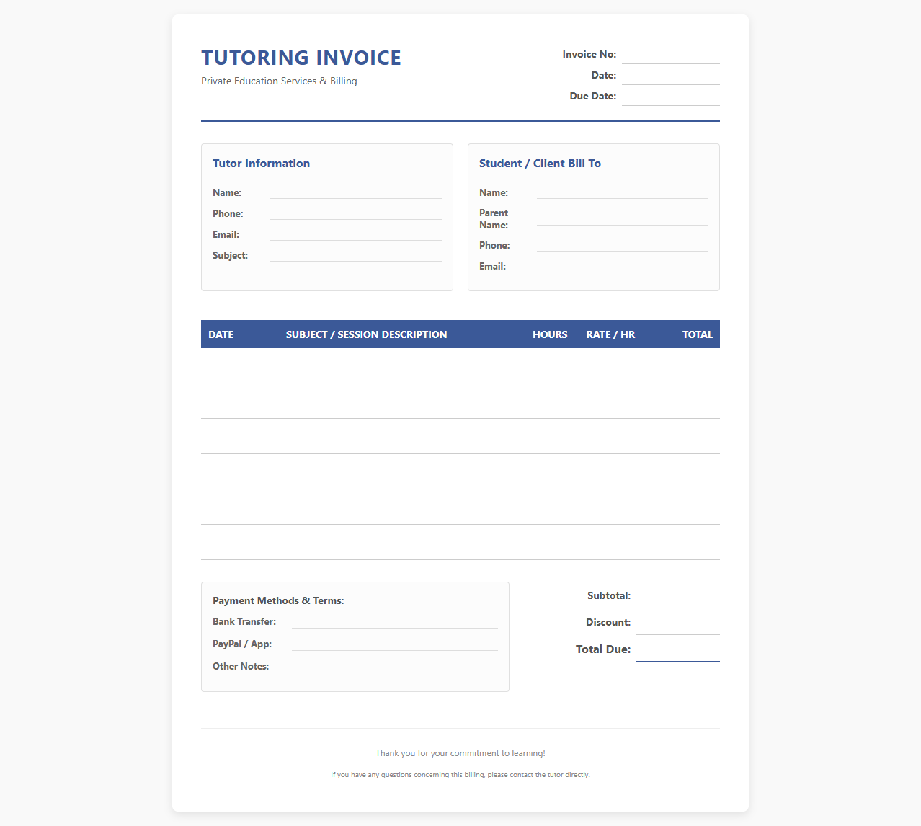Click the Parent Name label
921x826 pixels.
pos(494,219)
